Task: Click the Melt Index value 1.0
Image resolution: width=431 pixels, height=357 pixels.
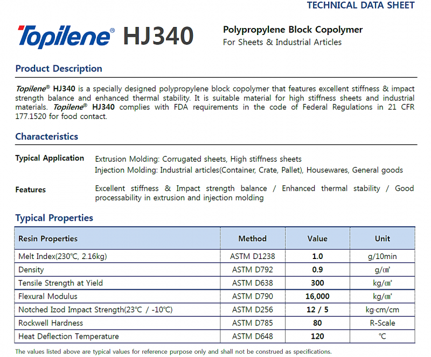Action: tap(317, 256)
